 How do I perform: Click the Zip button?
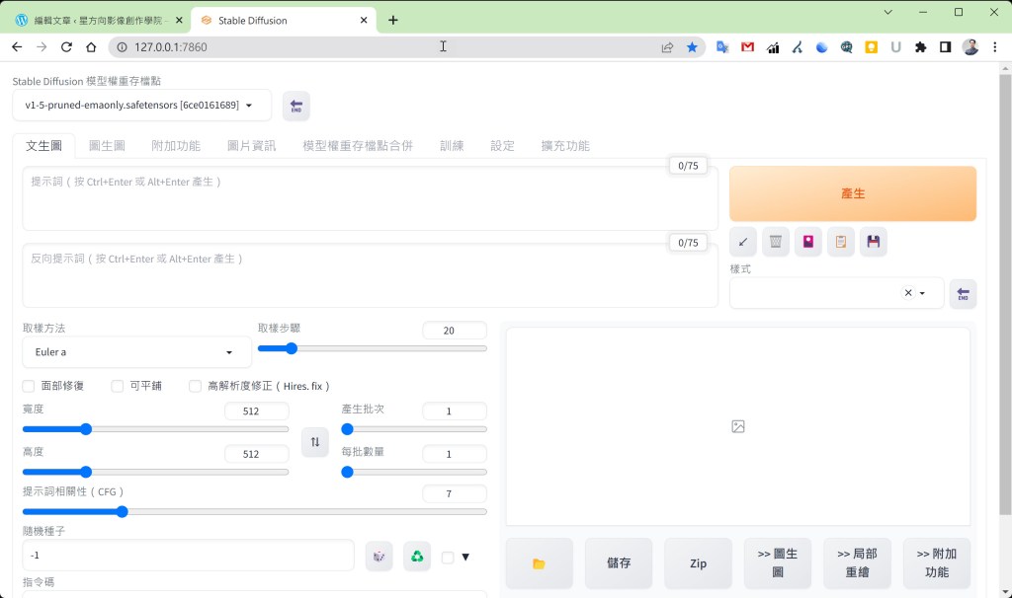[x=698, y=563]
